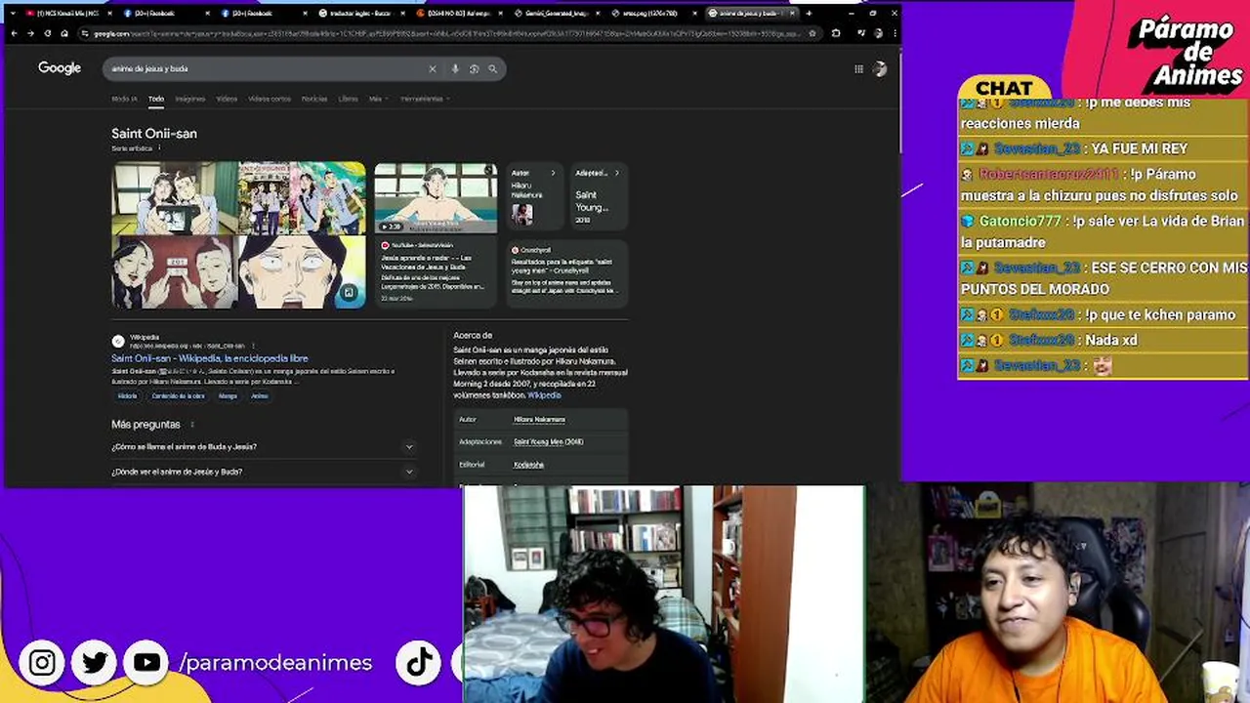
Task: Go back in browser history
Action: coord(15,33)
